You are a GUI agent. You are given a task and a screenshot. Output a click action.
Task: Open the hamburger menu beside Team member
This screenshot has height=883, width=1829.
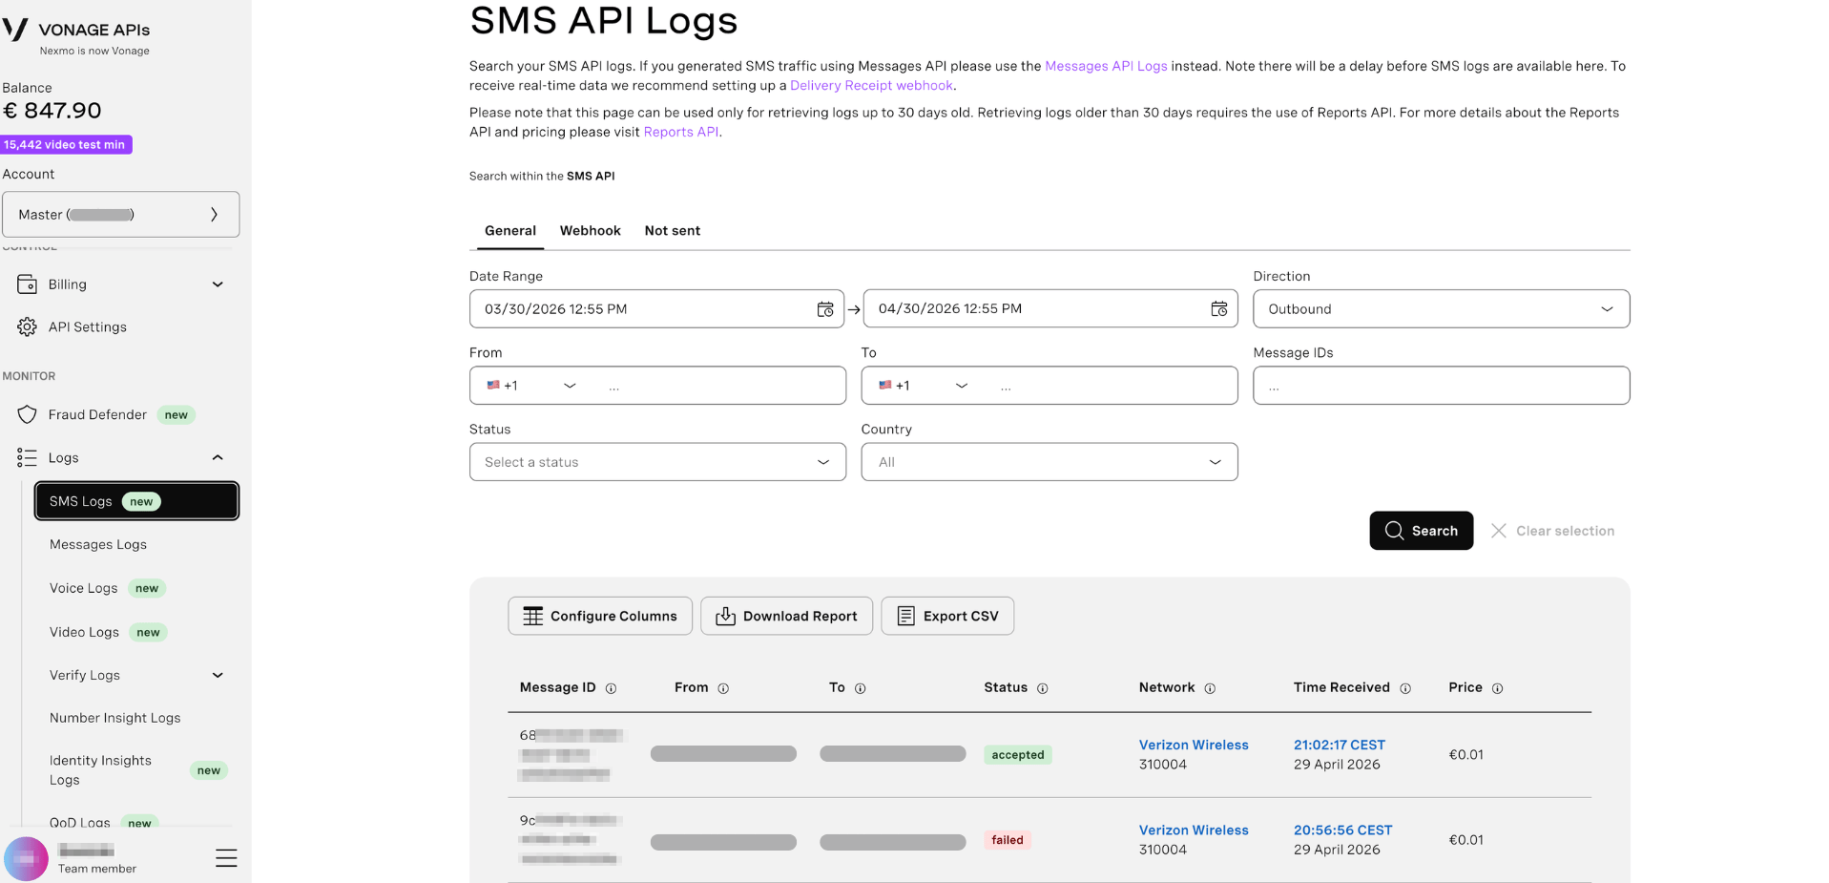(x=226, y=858)
